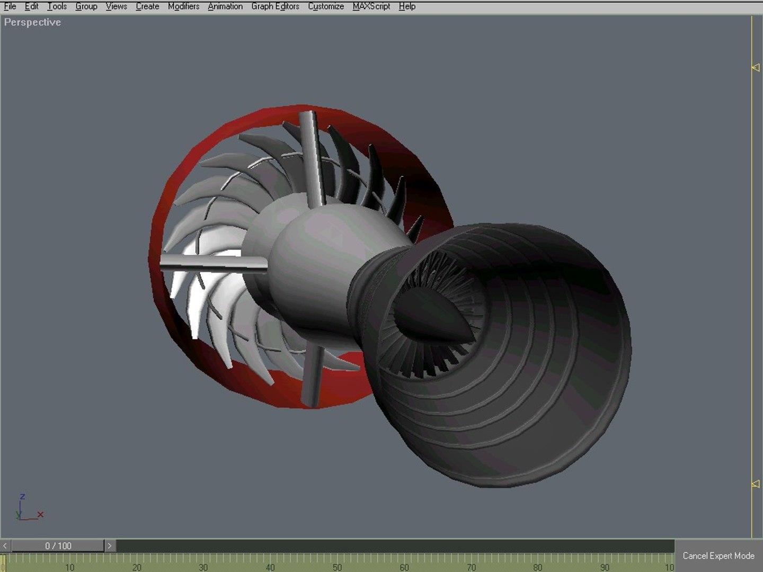Open the File menu
This screenshot has width=763, height=572.
10,6
